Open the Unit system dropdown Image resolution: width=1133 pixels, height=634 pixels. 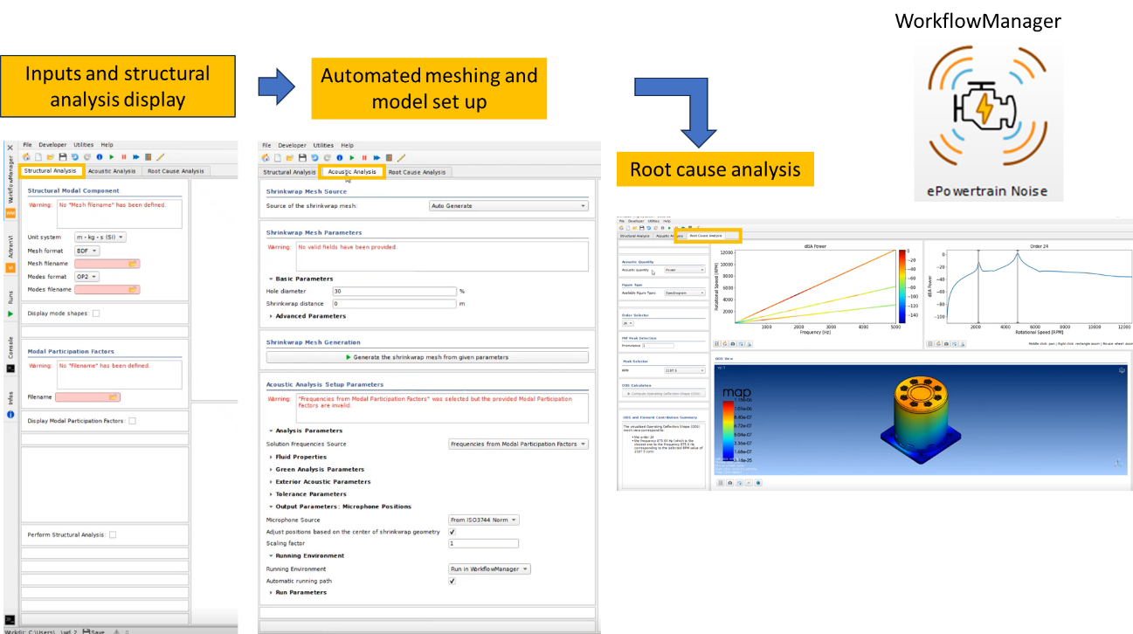click(x=100, y=238)
